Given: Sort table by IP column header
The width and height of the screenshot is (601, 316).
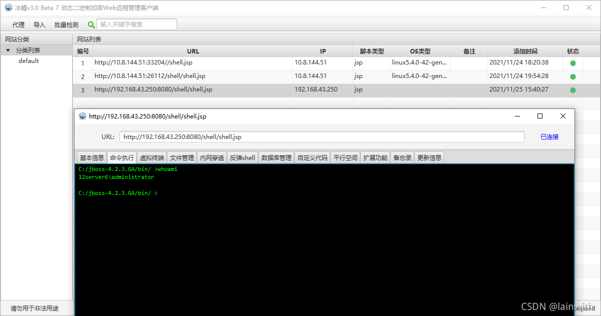Looking at the screenshot, I should 322,51.
